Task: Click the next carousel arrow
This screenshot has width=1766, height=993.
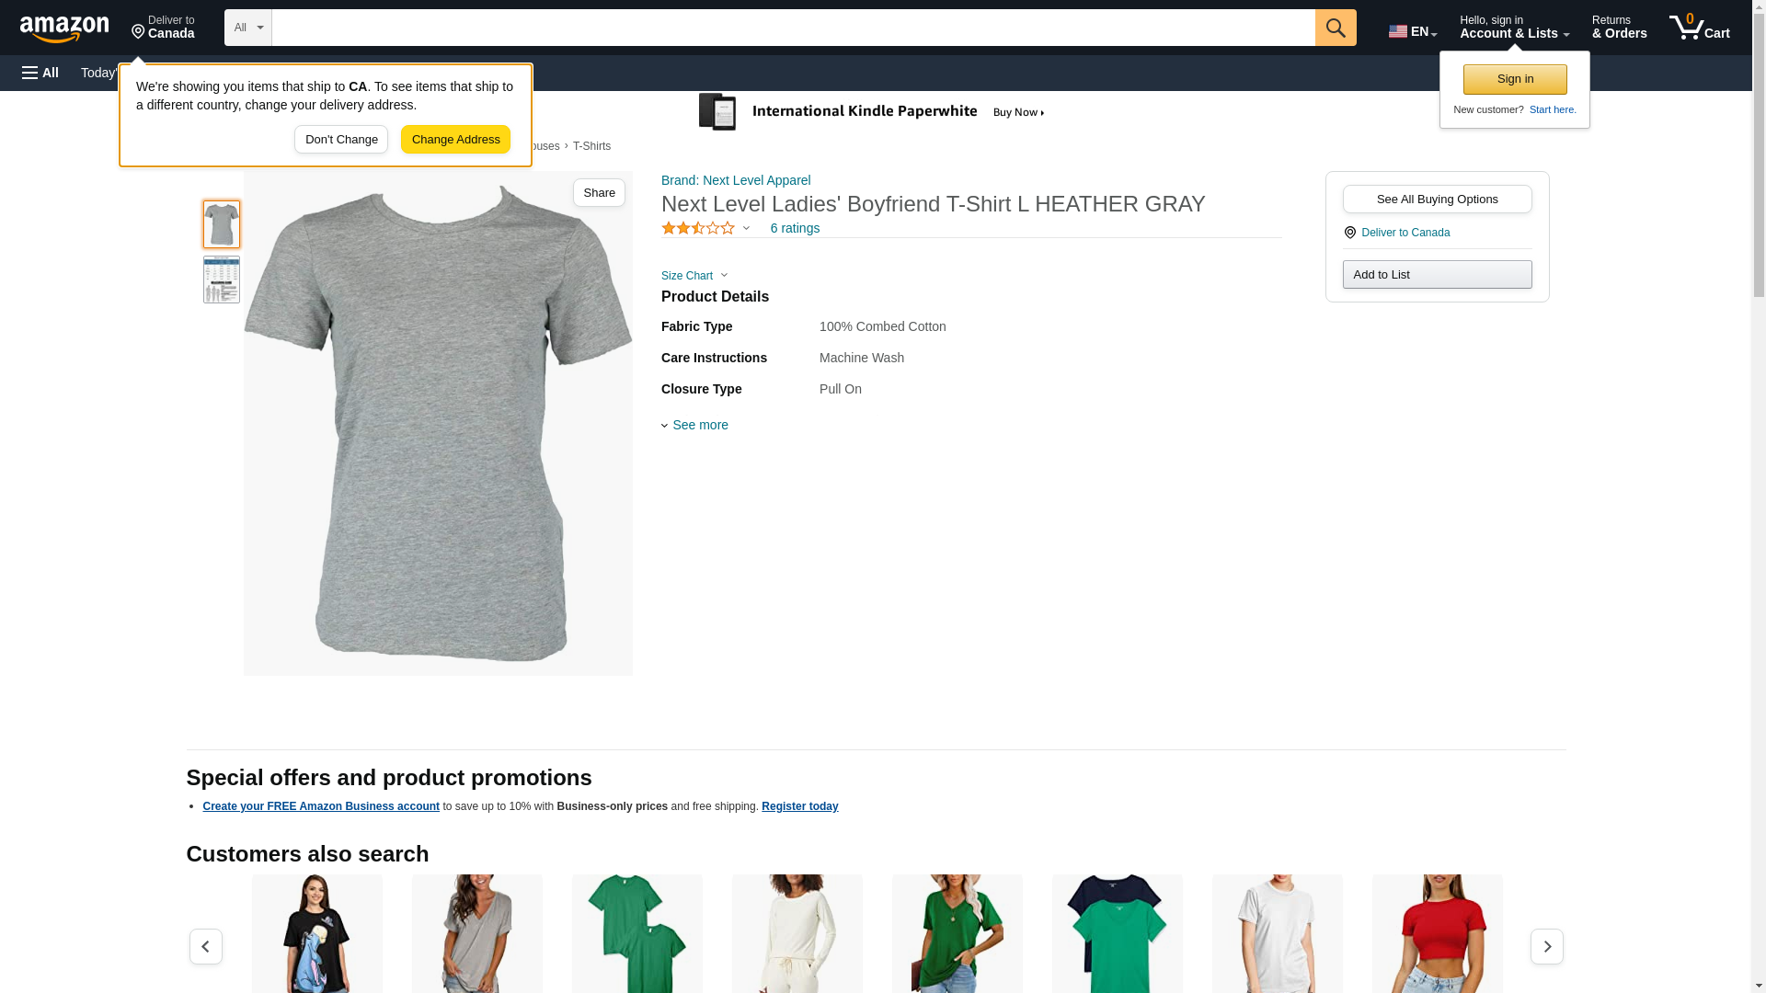Action: pos(1546,946)
